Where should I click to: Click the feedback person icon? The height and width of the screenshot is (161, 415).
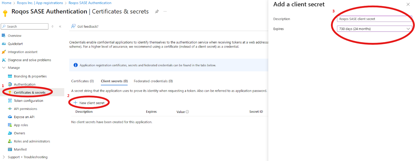click(x=73, y=26)
